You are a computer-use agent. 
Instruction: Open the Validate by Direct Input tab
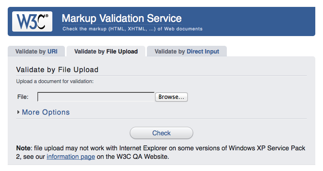pos(187,51)
